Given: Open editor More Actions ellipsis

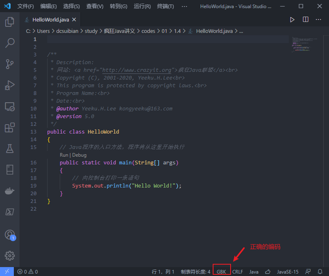Looking at the screenshot, I should pos(318,19).
